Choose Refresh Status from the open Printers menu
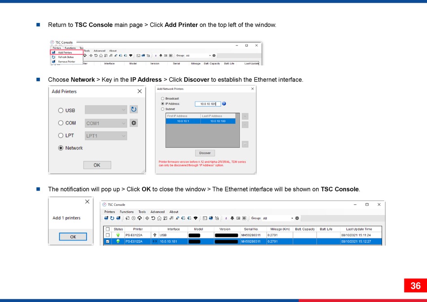This screenshot has width=427, height=302. tap(67, 57)
